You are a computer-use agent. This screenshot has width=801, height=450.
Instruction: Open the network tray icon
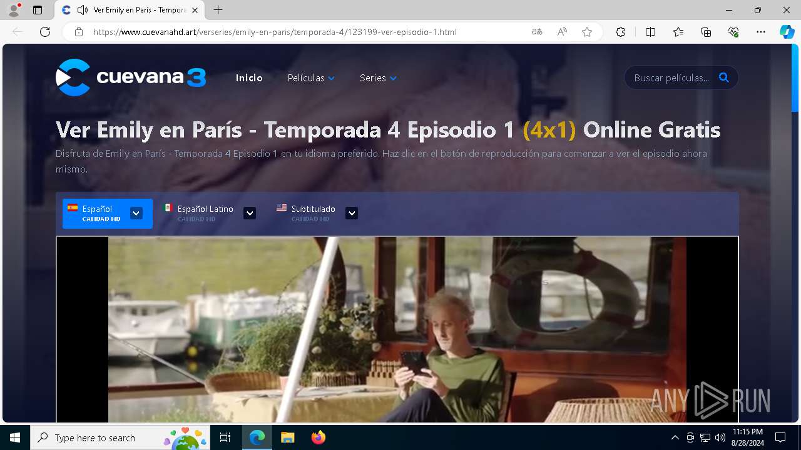pyautogui.click(x=705, y=437)
